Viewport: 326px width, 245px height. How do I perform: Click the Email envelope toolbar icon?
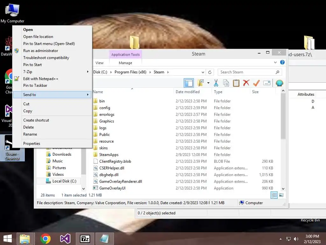point(267,83)
